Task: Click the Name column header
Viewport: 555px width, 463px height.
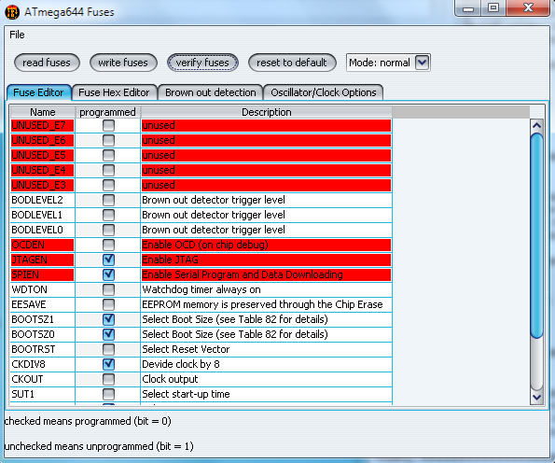Action: [x=43, y=112]
